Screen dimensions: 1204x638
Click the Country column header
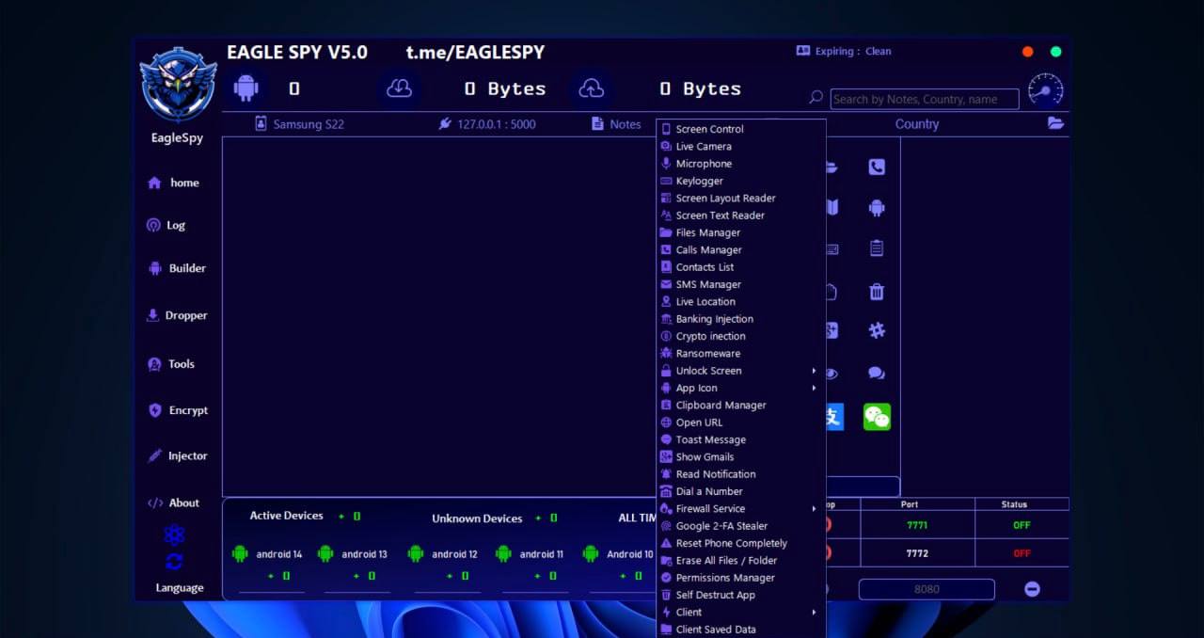pos(917,124)
